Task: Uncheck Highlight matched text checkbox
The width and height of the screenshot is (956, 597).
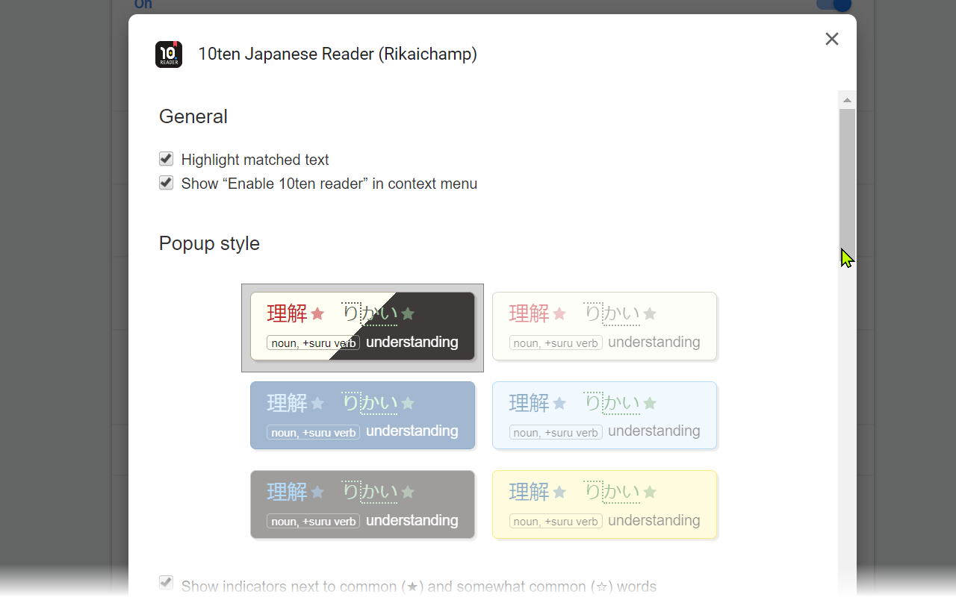Action: [x=166, y=159]
